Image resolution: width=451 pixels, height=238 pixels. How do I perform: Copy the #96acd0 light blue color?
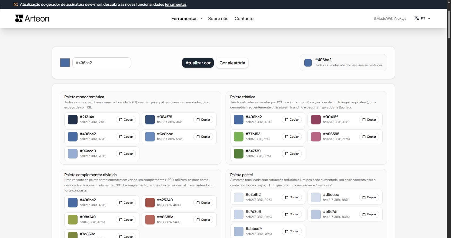(x=126, y=154)
